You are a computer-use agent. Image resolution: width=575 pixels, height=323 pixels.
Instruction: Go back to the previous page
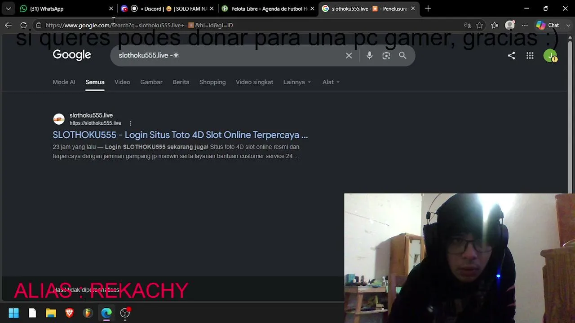coord(8,25)
